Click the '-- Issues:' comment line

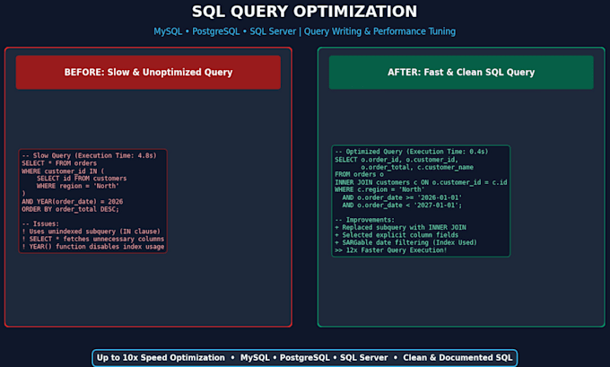click(x=40, y=223)
